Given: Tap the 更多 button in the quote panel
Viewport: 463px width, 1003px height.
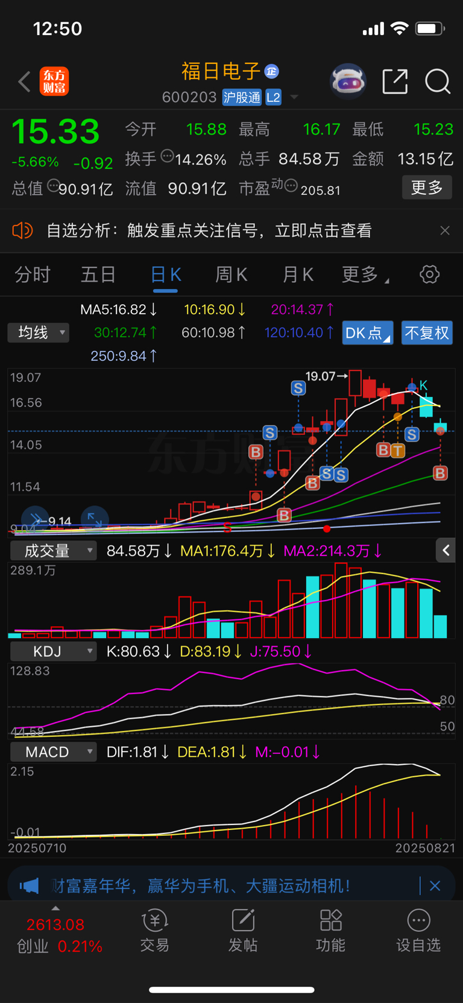Looking at the screenshot, I should tap(427, 188).
